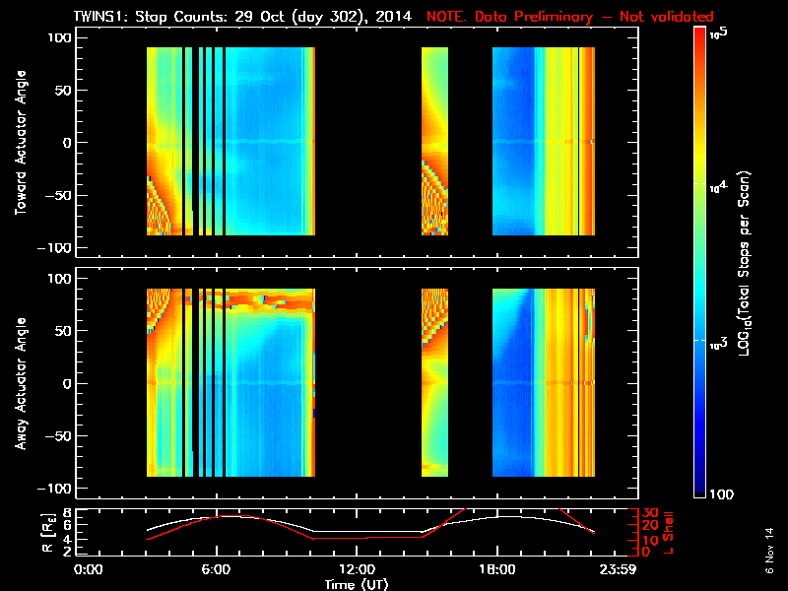Click the narrow middle data block in Toward panel
Image resolution: width=788 pixels, height=591 pixels.
pos(434,142)
